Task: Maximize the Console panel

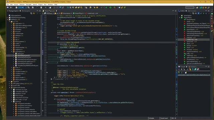Action: coord(209,67)
